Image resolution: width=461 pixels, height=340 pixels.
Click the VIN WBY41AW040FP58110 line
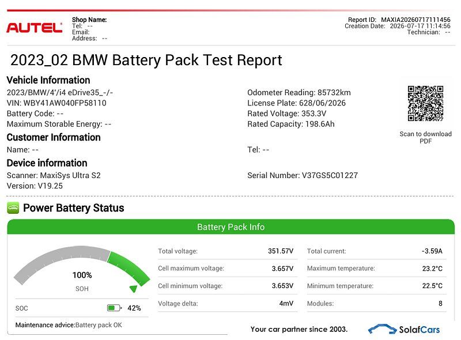[56, 103]
